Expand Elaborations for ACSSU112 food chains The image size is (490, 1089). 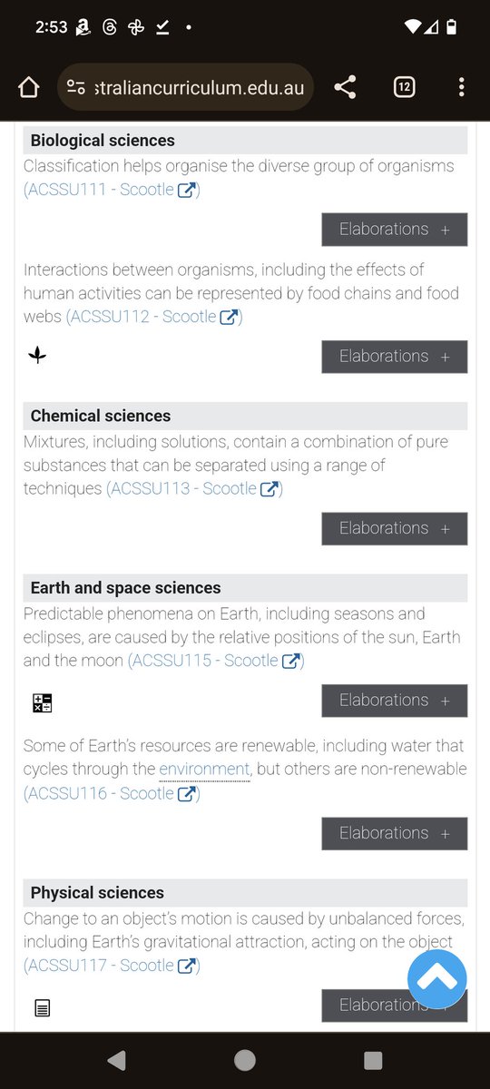[x=395, y=357]
